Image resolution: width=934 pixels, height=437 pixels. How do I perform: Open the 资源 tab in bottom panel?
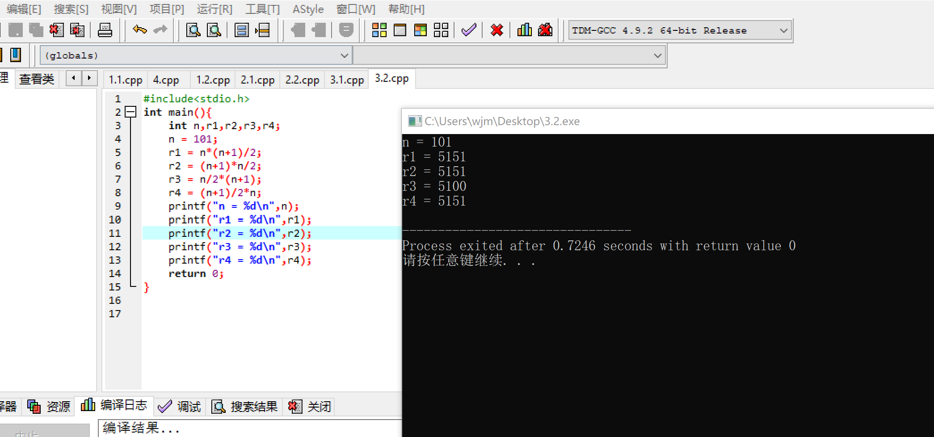tap(49, 406)
